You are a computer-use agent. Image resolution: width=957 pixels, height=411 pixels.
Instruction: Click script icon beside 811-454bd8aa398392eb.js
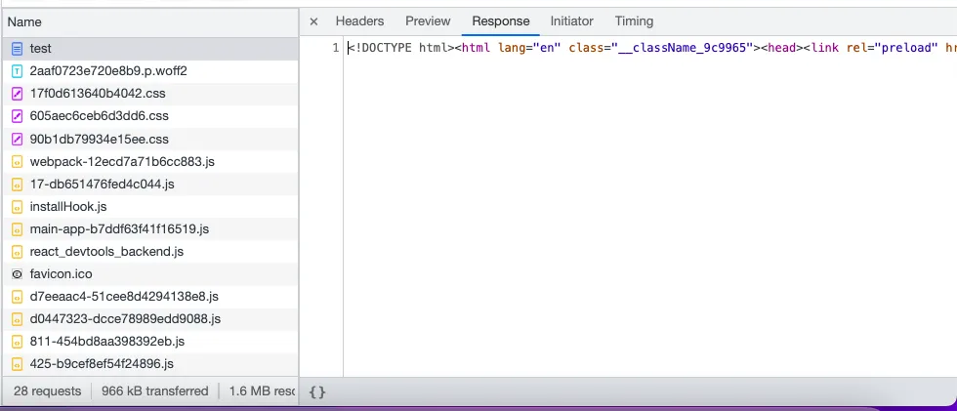pos(18,342)
